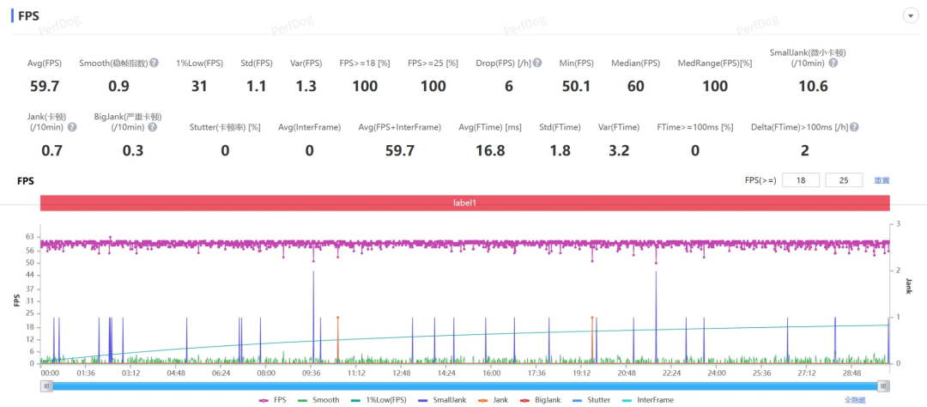The width and height of the screenshot is (927, 407).
Task: Collapse the FPS panel with round arrow
Action: coord(911,16)
